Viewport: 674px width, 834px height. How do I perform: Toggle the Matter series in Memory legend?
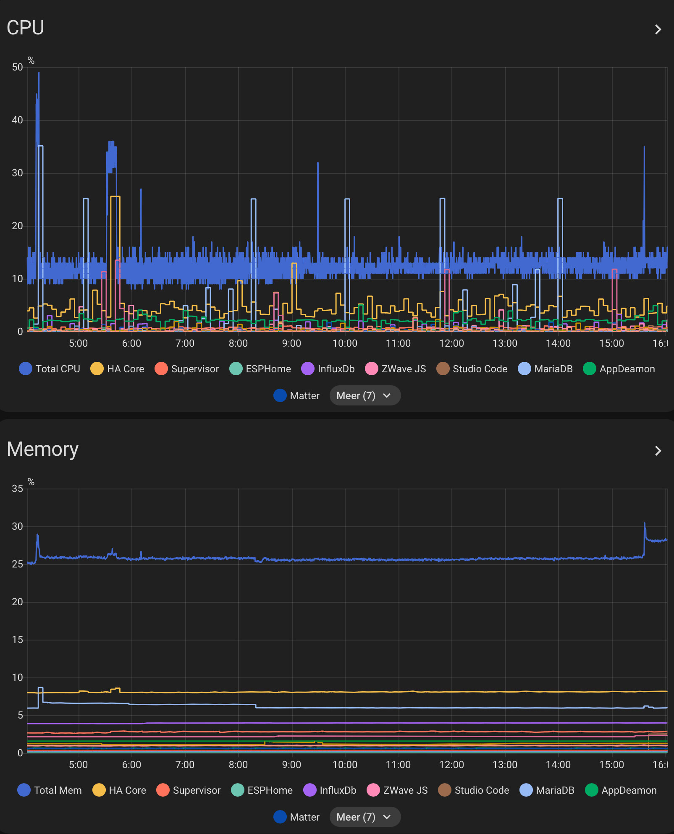pos(280,817)
